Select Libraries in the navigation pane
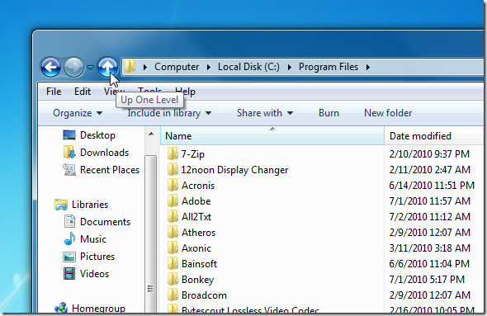The height and width of the screenshot is (316, 487). click(90, 205)
